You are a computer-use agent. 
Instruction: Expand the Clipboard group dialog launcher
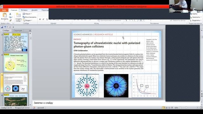[x=13, y=23]
